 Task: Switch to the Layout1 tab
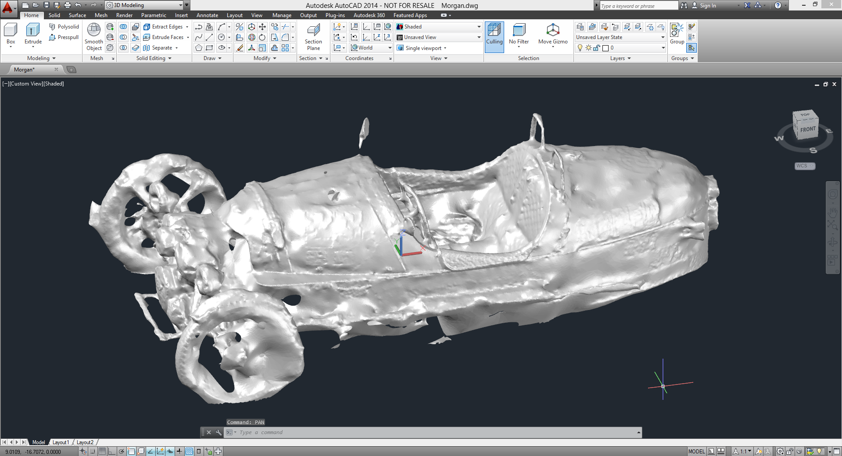click(x=61, y=442)
